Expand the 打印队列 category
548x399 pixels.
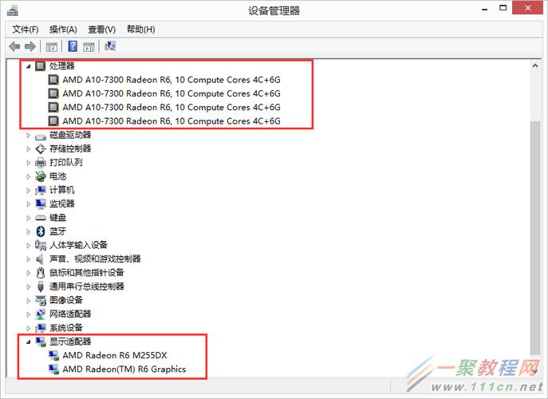[x=29, y=163]
